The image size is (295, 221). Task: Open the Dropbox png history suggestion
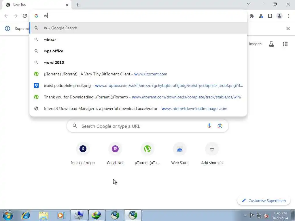pyautogui.click(x=138, y=85)
